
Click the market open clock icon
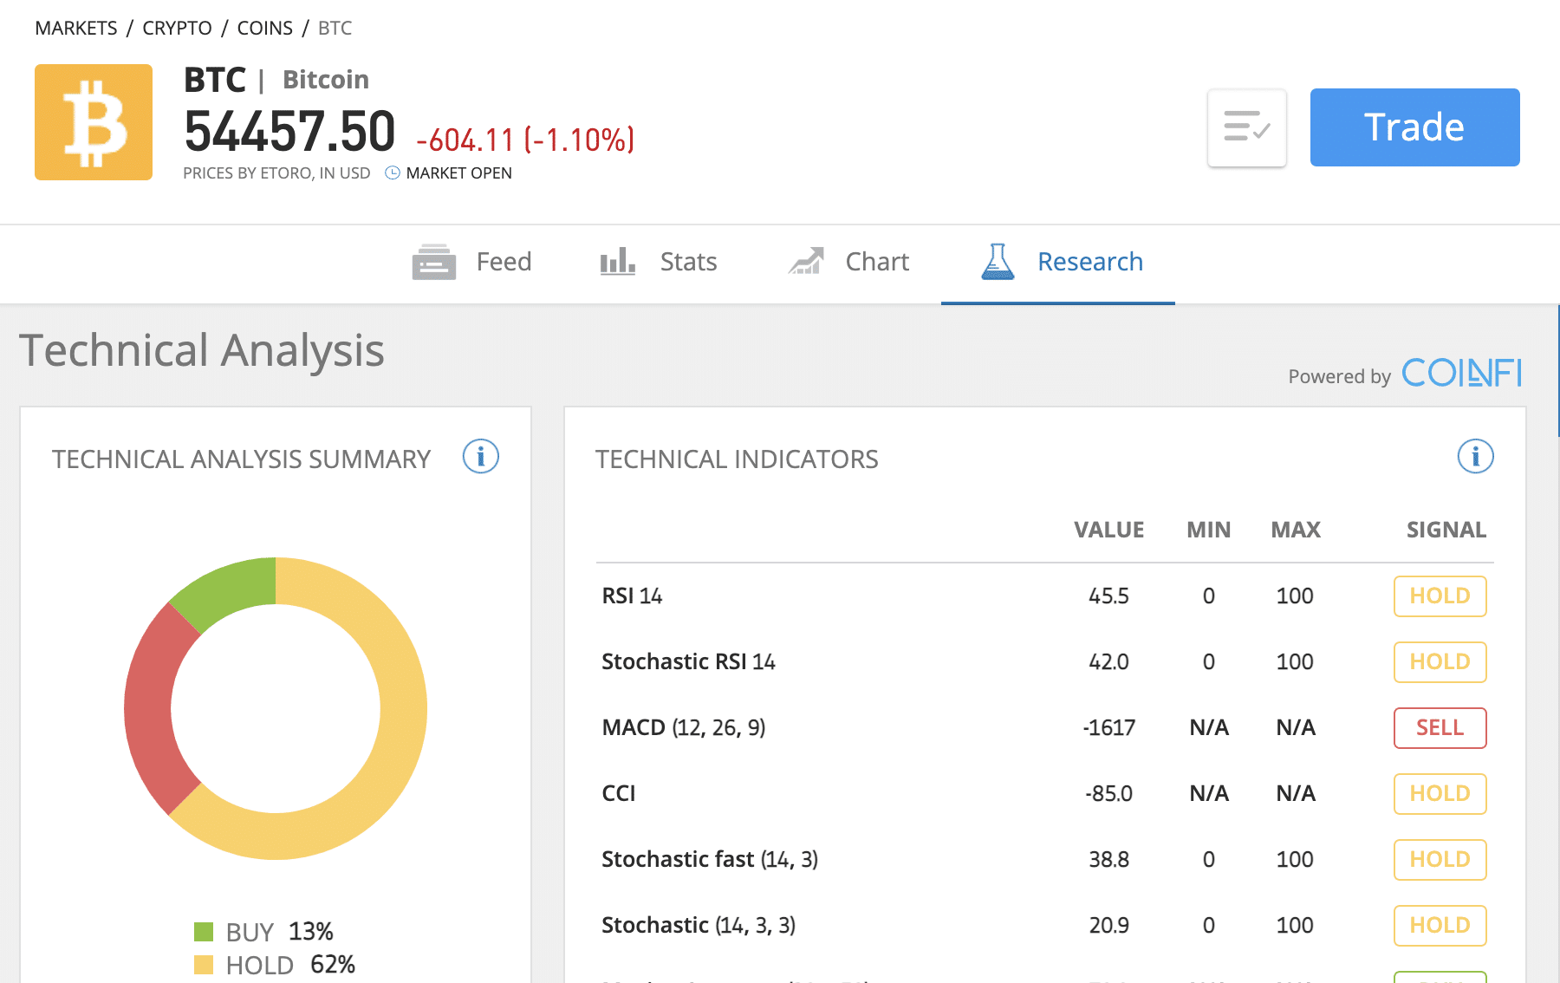(x=393, y=173)
